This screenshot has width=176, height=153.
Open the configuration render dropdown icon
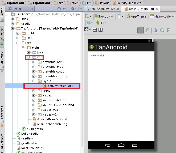pos(88,16)
